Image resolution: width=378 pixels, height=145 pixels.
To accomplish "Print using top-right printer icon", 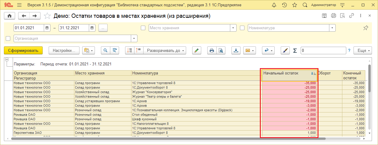I will [334, 16].
